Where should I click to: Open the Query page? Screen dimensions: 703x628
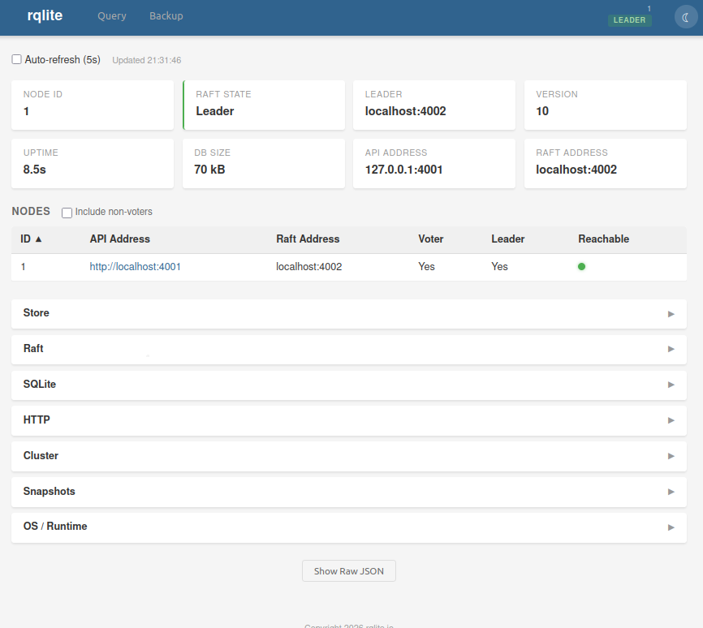(x=112, y=16)
